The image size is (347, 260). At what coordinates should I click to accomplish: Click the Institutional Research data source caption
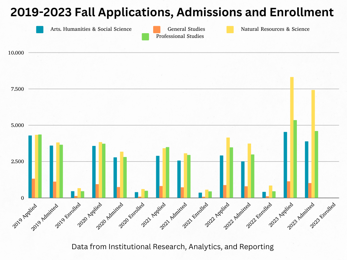172,247
